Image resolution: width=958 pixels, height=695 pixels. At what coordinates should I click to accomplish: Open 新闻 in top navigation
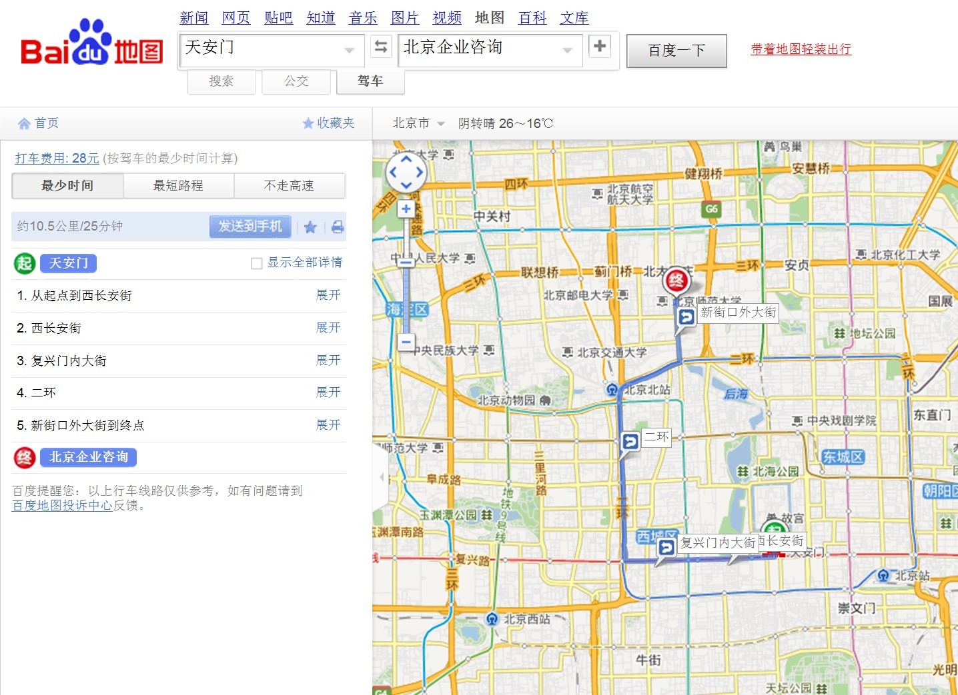click(194, 18)
